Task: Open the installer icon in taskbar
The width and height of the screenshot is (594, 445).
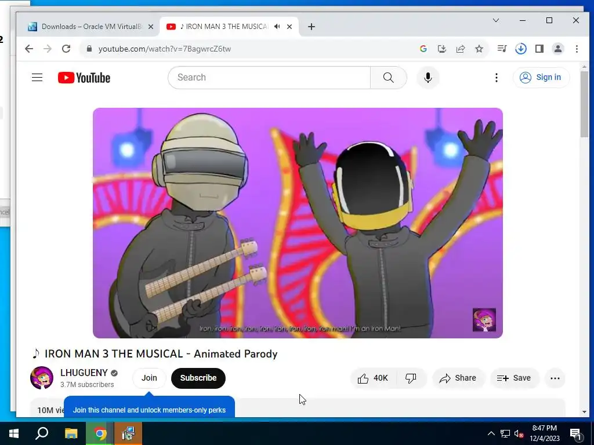Action: coord(128,433)
